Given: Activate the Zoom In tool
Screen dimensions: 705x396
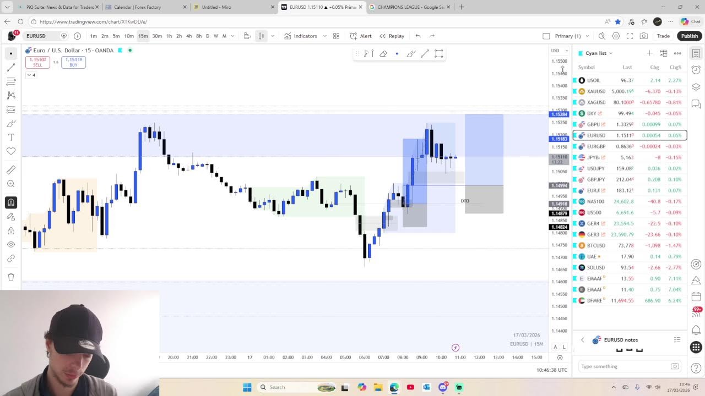Looking at the screenshot, I should pyautogui.click(x=11, y=184).
